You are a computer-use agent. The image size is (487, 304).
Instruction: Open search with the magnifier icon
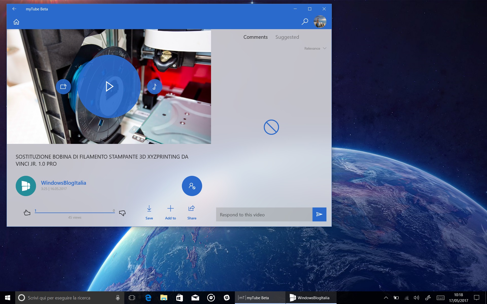[x=305, y=22]
